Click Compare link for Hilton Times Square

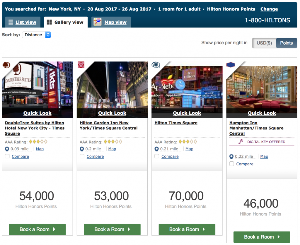point(170,156)
